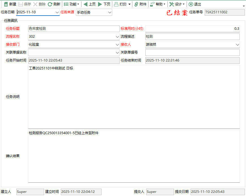The image size is (246, 196).
Task: Go to previous record with 上页
Action: [x=85, y=4]
